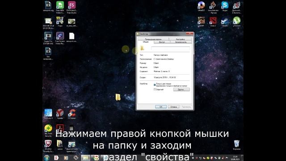The image size is (286, 161).
Task: Open the 'Настройка' tab
Action: [x=180, y=39]
